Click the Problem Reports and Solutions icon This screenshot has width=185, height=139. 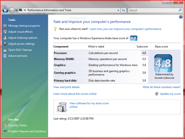[5, 131]
